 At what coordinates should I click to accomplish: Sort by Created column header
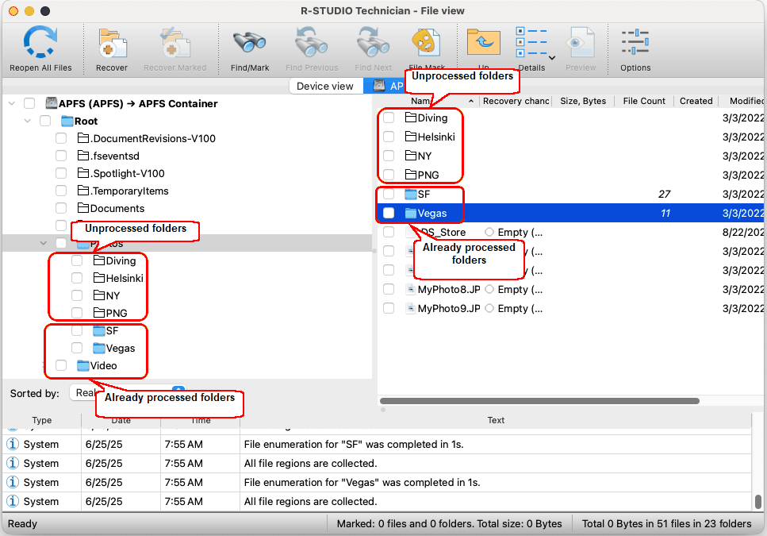coord(696,101)
